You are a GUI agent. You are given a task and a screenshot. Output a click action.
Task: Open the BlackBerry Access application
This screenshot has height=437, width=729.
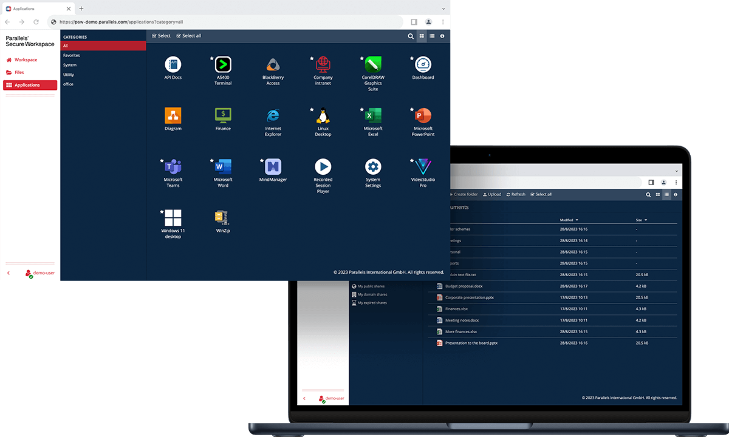point(273,65)
